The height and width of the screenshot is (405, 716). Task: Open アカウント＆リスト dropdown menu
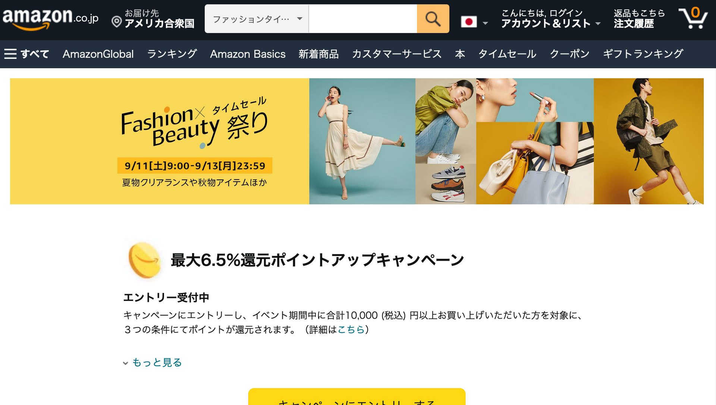[551, 19]
